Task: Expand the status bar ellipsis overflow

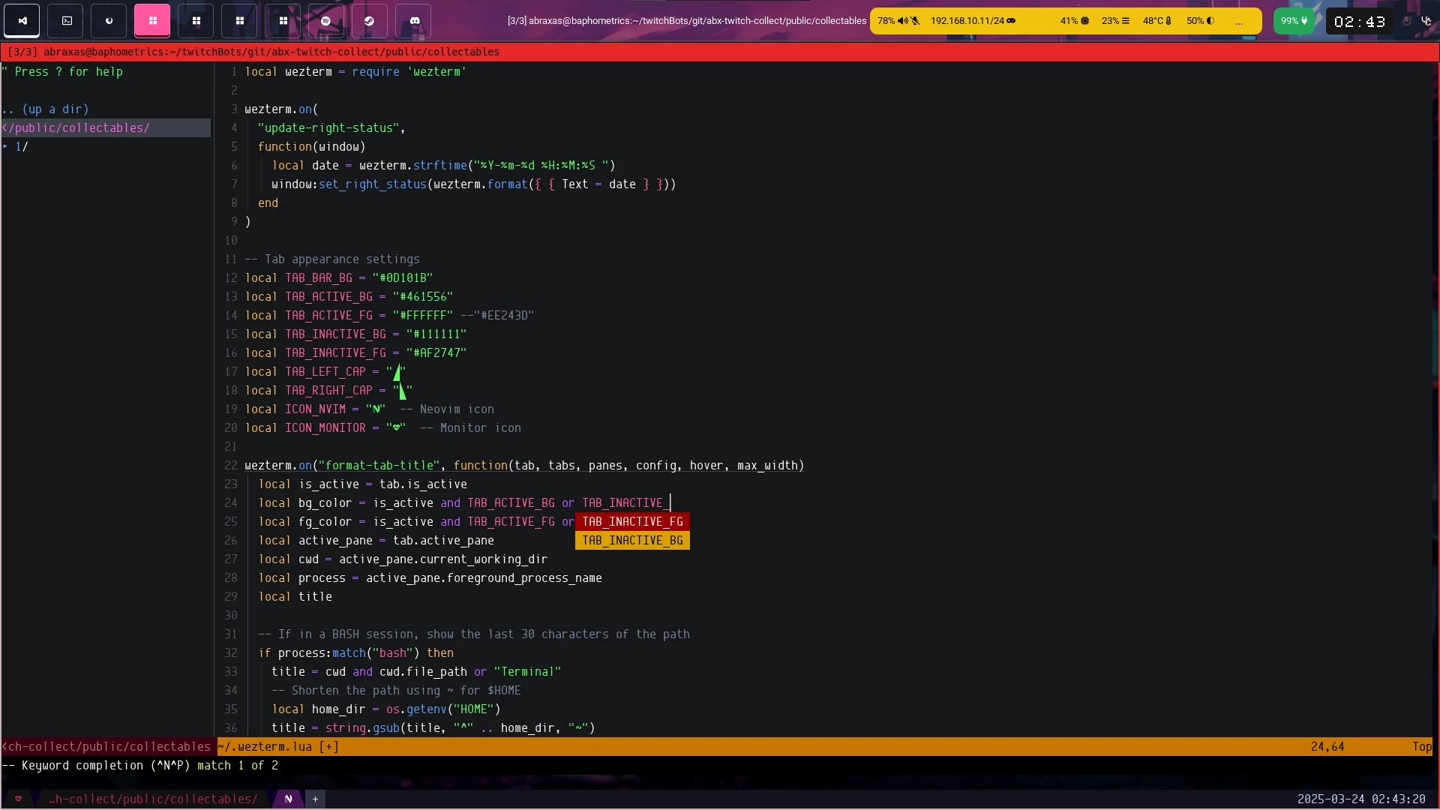Action: point(1239,21)
